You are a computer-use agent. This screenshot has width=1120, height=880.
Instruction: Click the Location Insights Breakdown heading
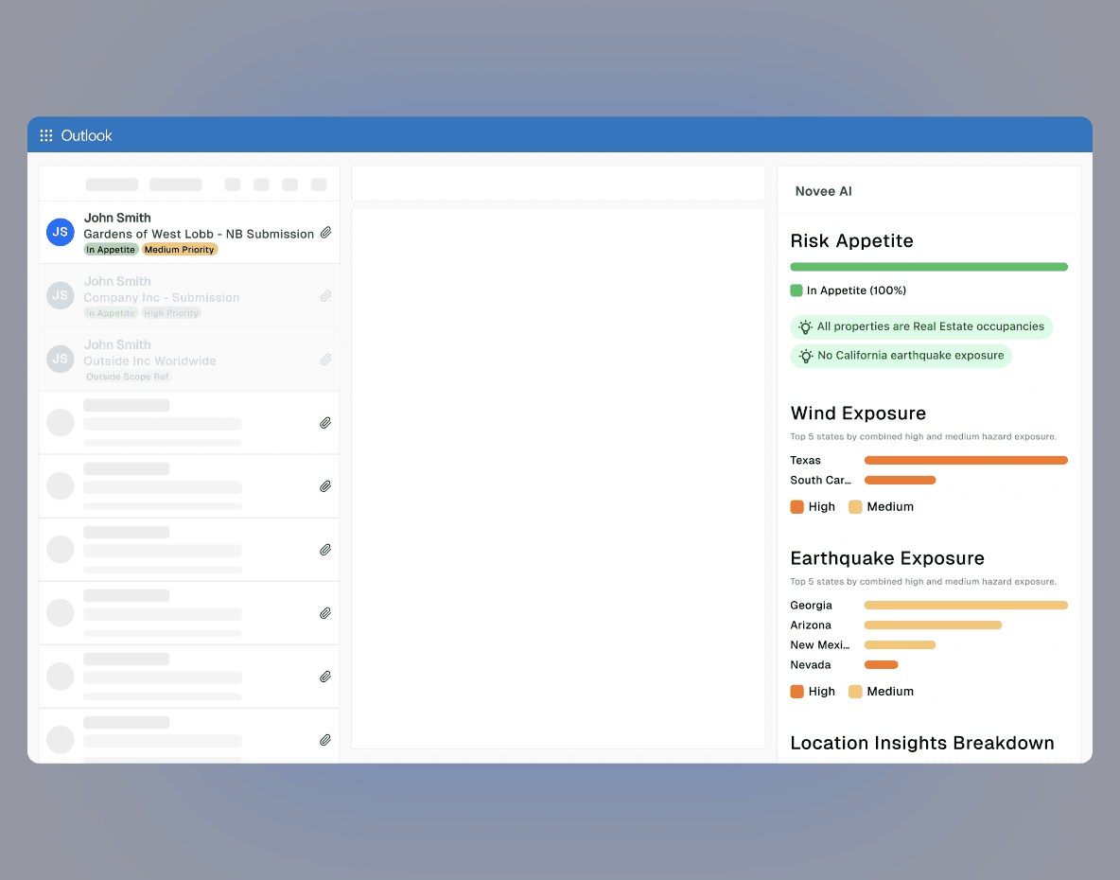click(x=922, y=744)
